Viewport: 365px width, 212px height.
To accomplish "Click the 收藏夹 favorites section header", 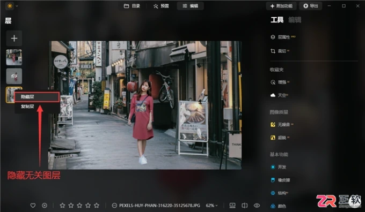I will click(277, 70).
